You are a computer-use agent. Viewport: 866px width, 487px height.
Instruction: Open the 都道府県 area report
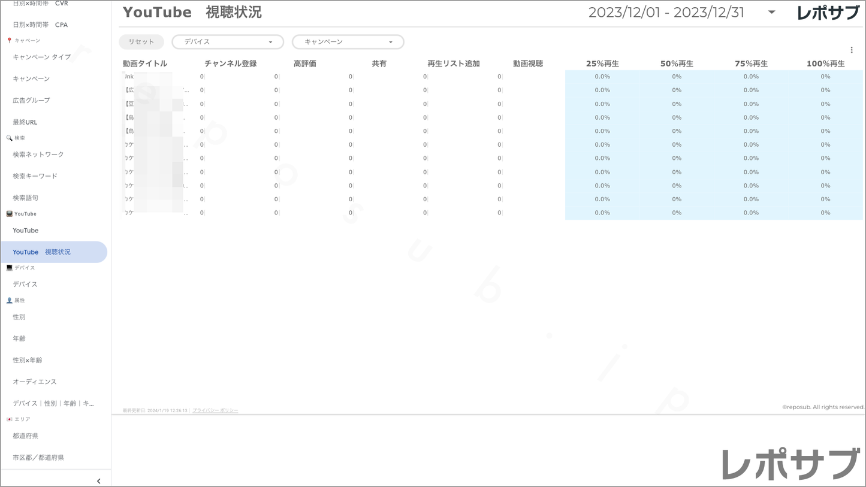(26, 436)
